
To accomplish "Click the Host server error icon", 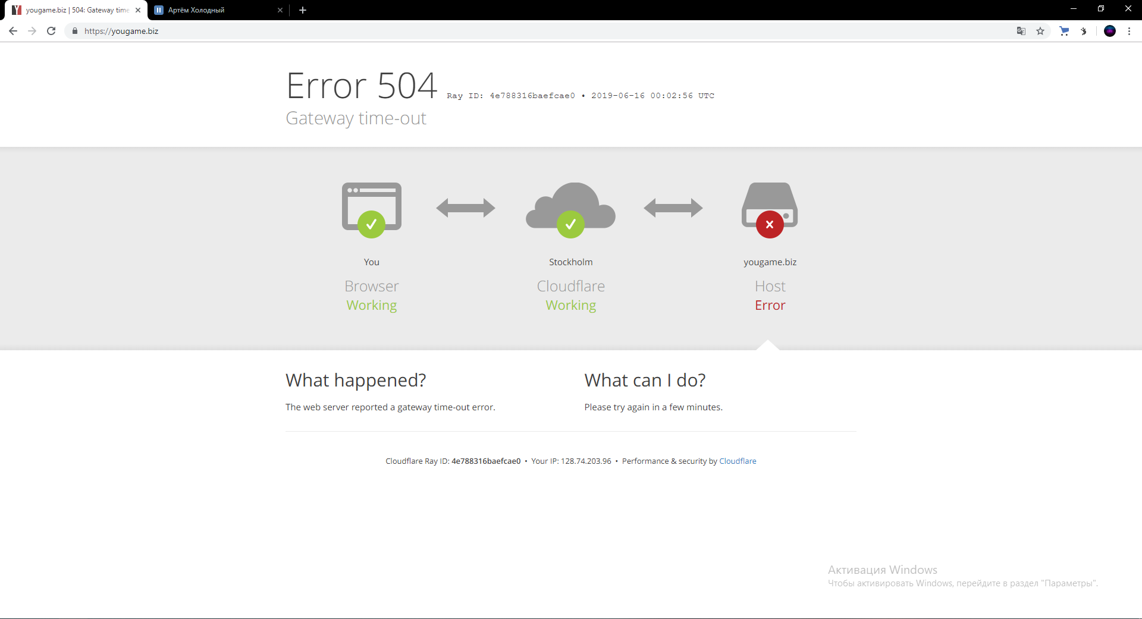I will (770, 210).
